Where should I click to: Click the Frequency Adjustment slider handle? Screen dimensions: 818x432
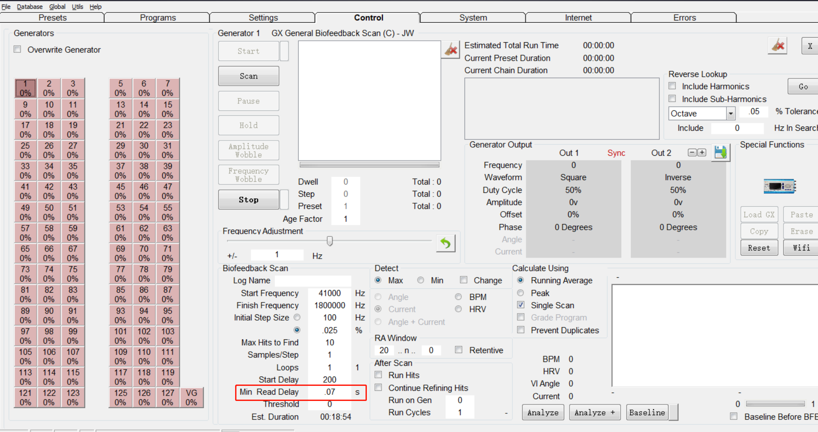click(x=330, y=241)
